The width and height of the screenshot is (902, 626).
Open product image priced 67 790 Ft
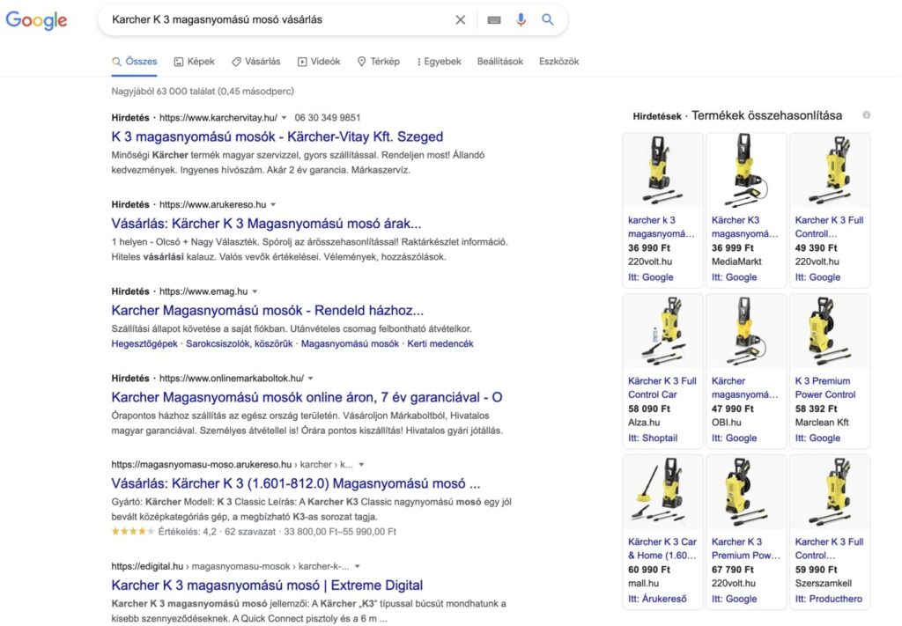[x=746, y=492]
